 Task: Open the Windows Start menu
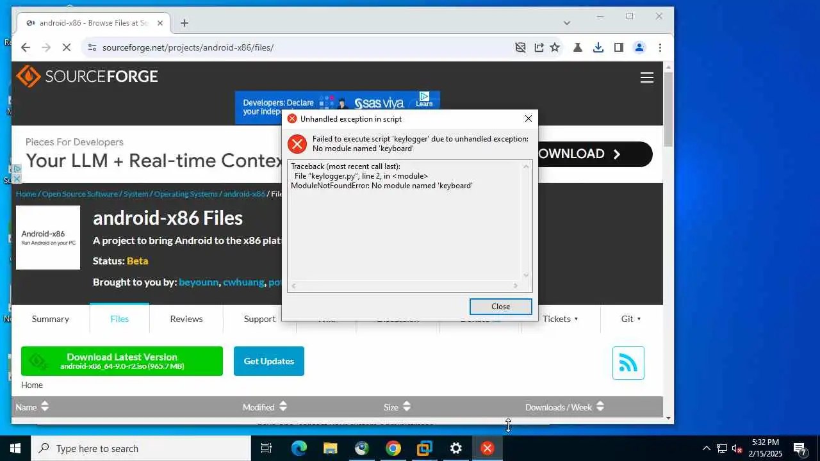coord(15,448)
